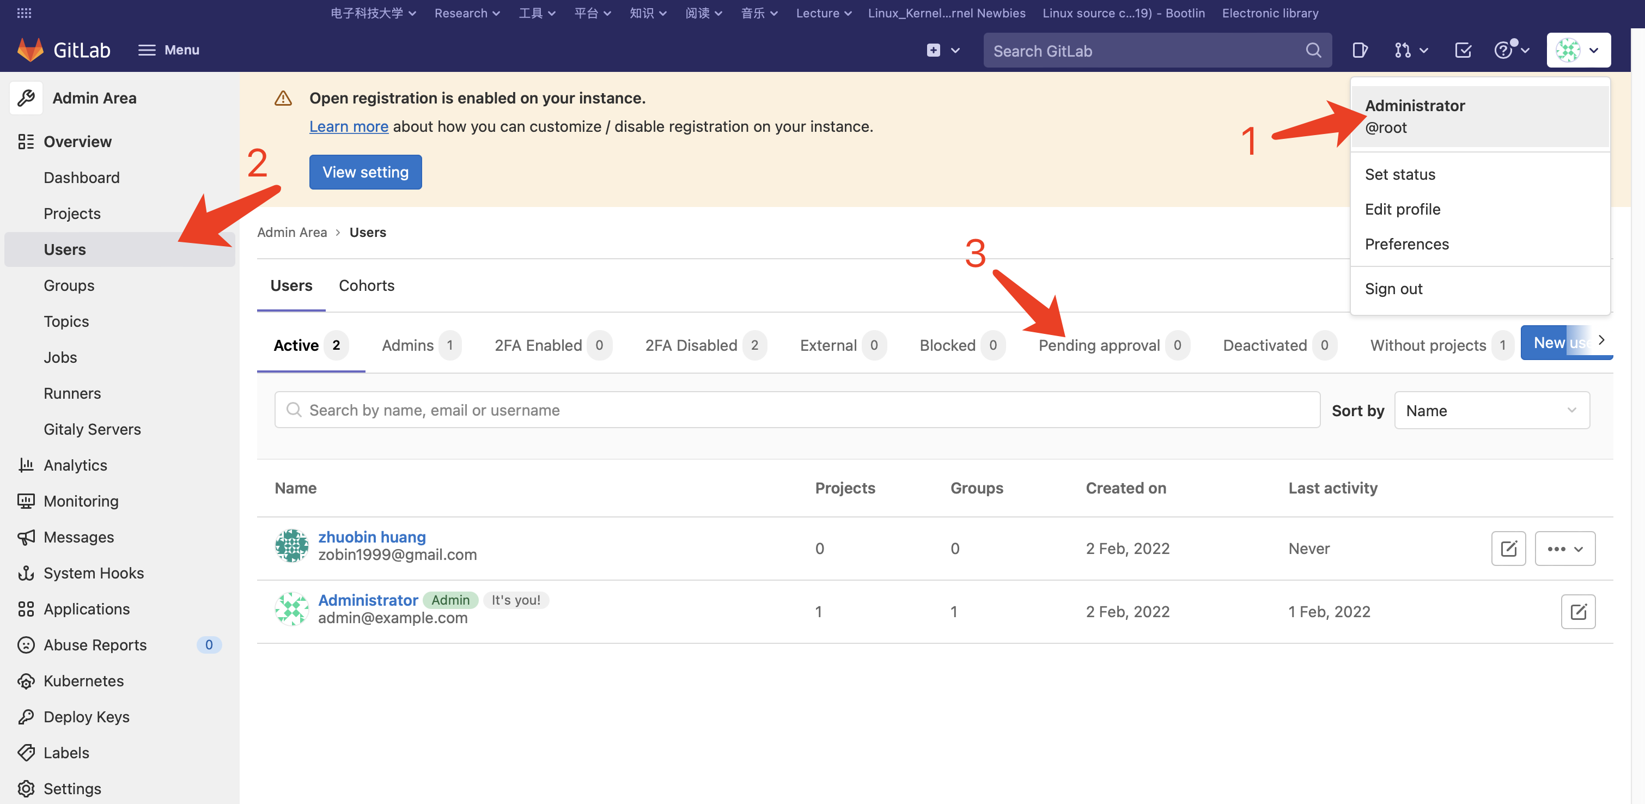This screenshot has width=1645, height=804.
Task: Select the Admins filter tab
Action: click(x=422, y=345)
